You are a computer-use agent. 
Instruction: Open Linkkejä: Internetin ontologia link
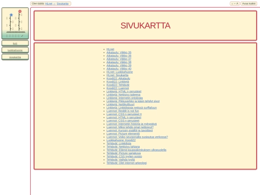click(125, 98)
